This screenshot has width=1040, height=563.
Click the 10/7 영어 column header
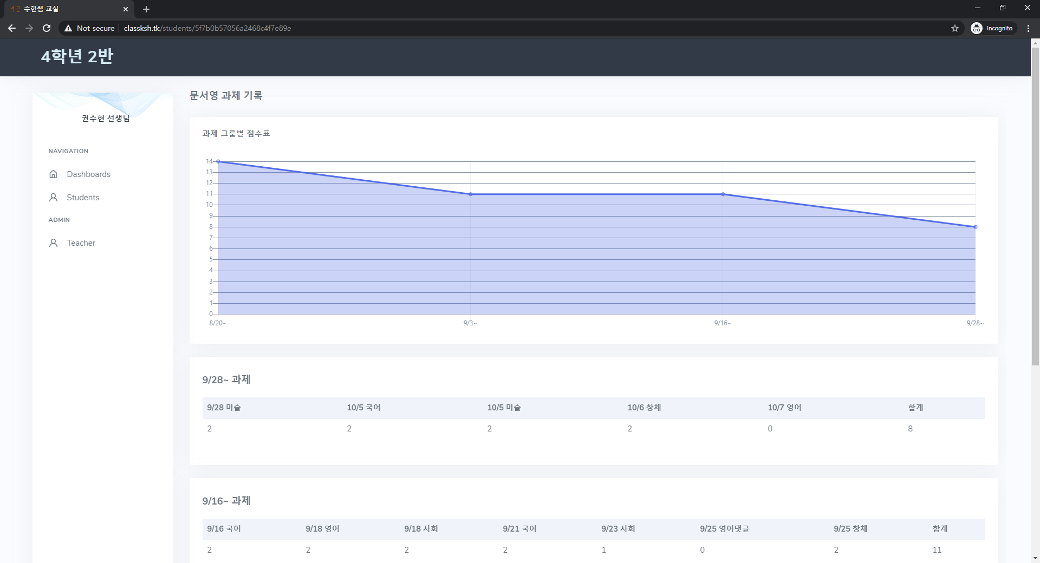(784, 408)
